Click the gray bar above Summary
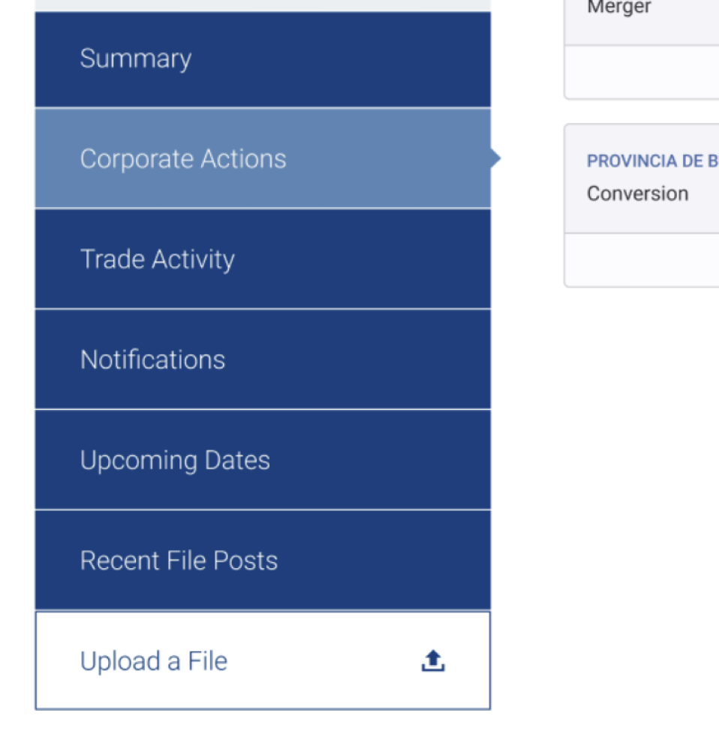The height and width of the screenshot is (746, 719). (x=263, y=6)
